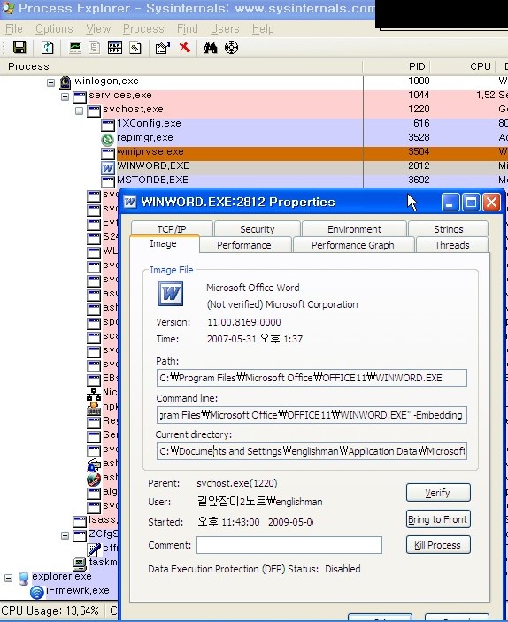508x622 pixels.
Task: Click the Refresh Now toolbar icon
Action: (x=48, y=48)
